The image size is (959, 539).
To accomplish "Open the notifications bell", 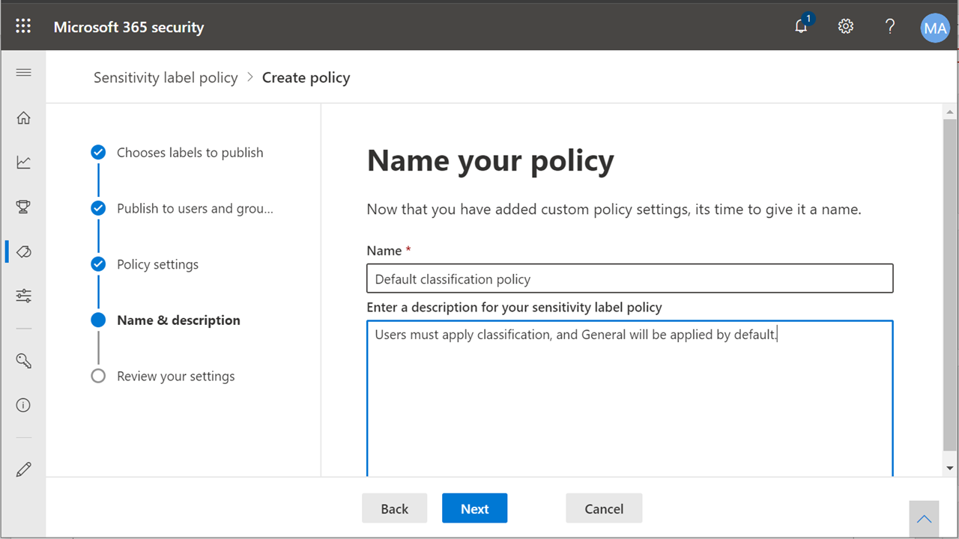I will point(802,25).
